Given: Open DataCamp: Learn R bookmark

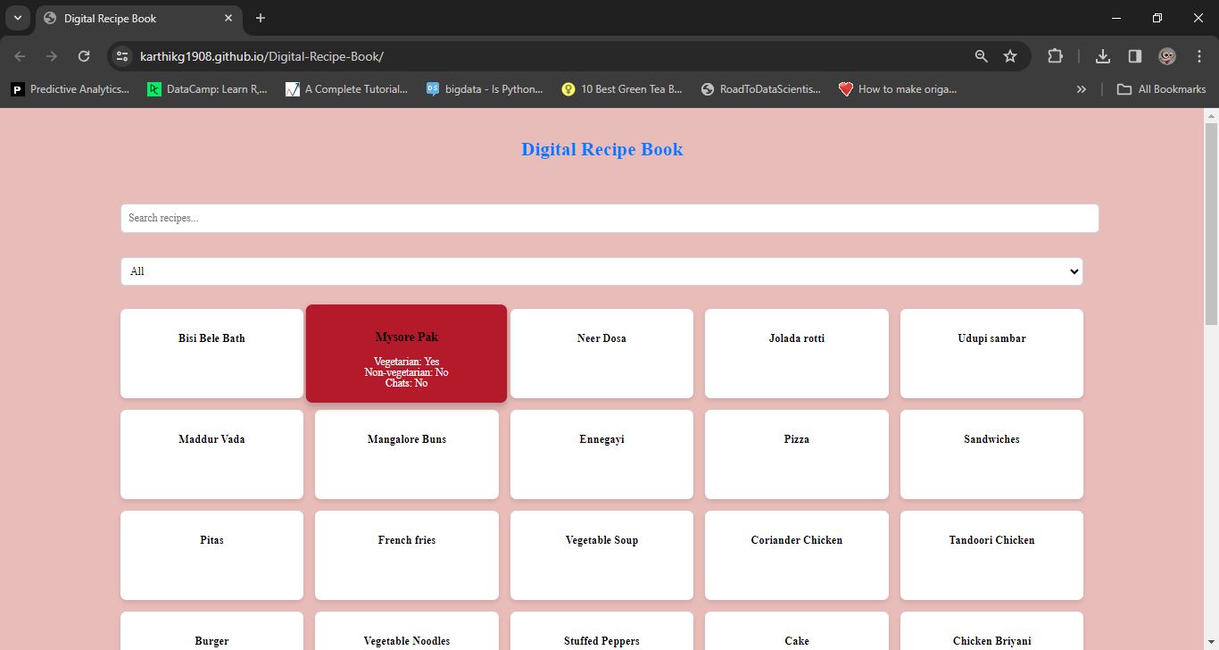Looking at the screenshot, I should pyautogui.click(x=207, y=89).
